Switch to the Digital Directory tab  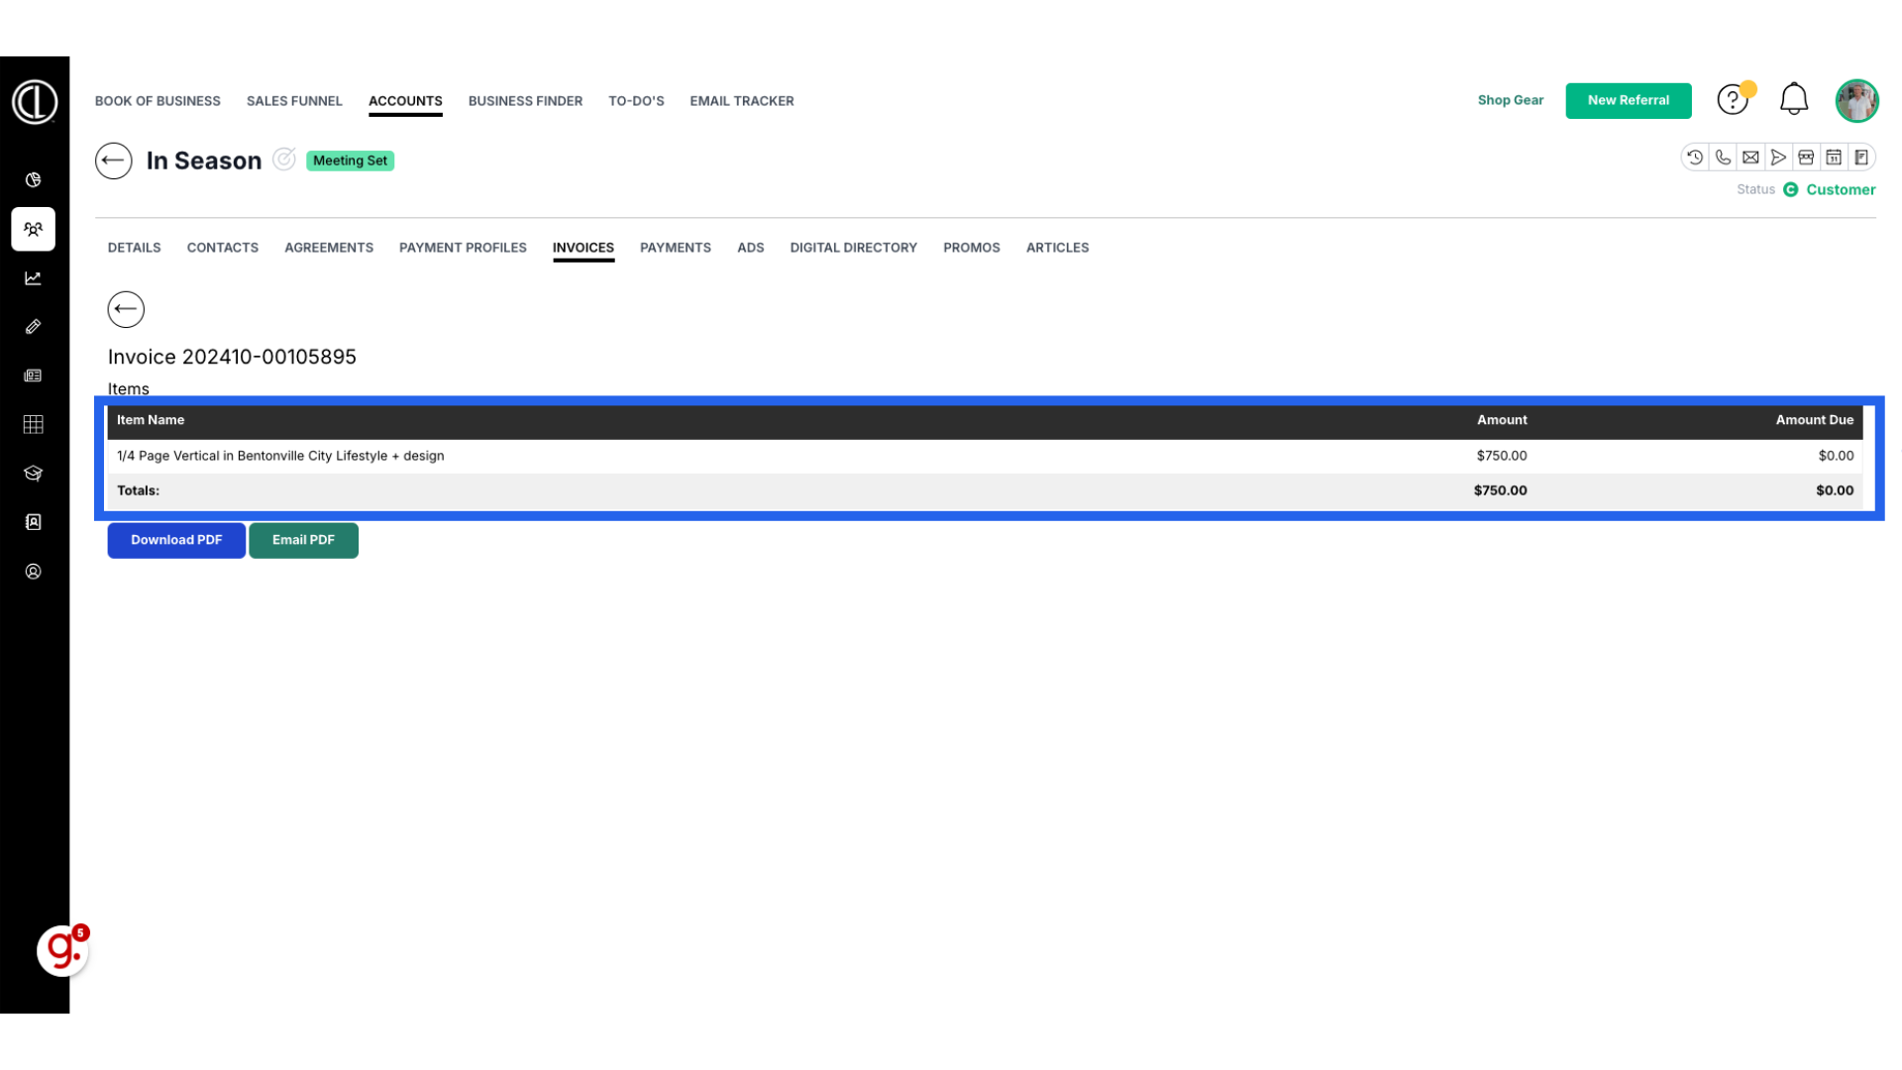tap(854, 248)
